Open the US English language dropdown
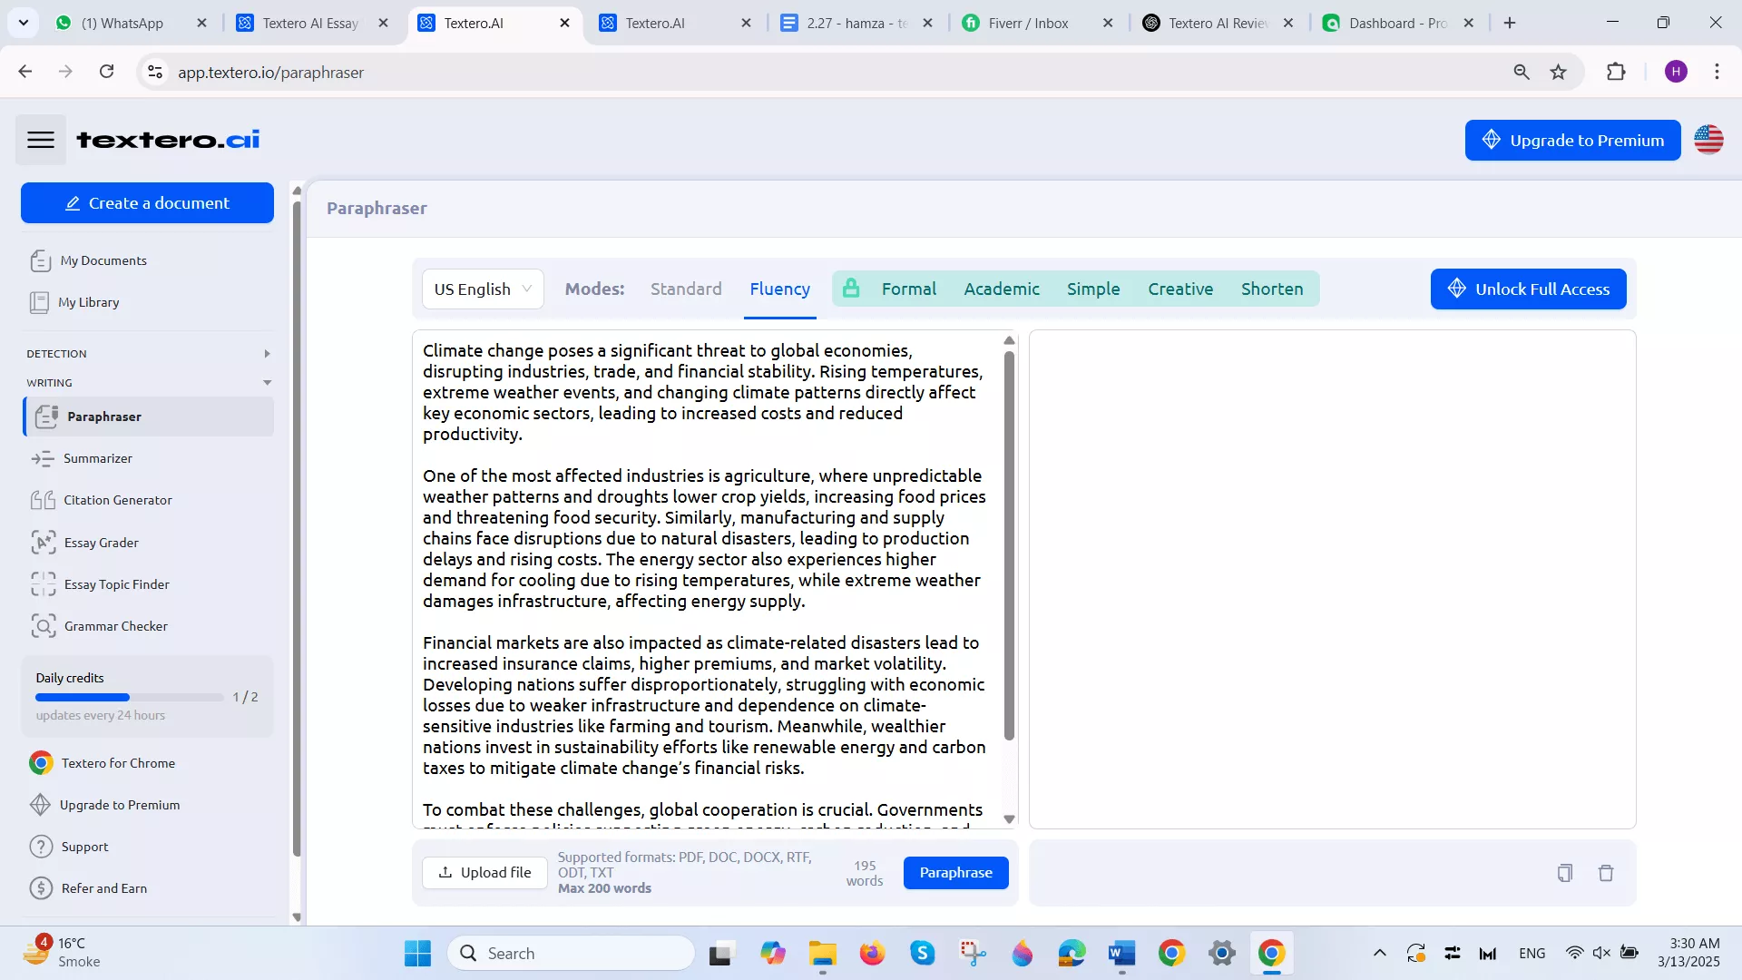The width and height of the screenshot is (1742, 980). tap(483, 289)
